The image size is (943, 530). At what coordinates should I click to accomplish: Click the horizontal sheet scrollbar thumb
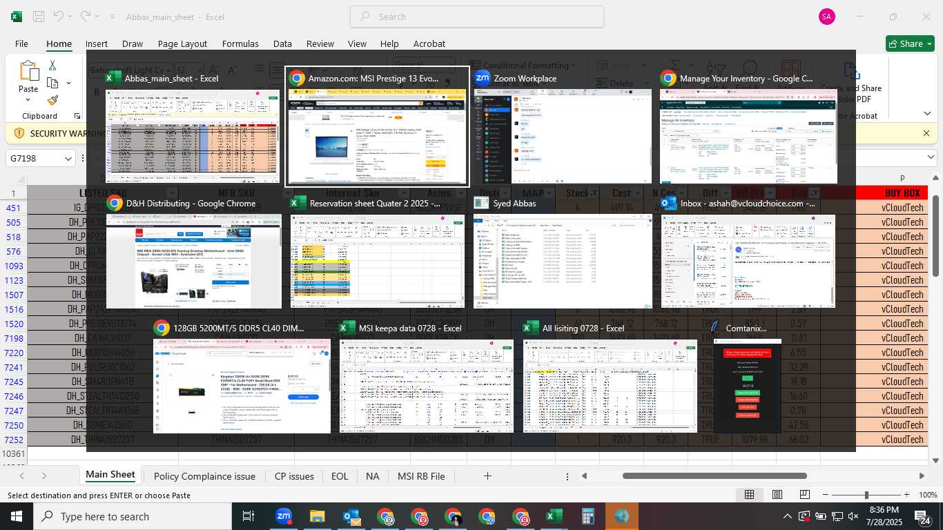click(x=714, y=475)
